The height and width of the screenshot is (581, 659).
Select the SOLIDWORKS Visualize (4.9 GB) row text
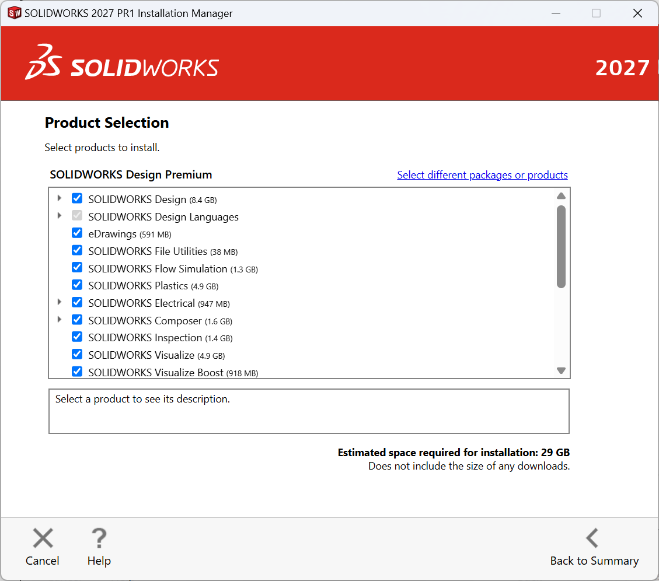[157, 355]
